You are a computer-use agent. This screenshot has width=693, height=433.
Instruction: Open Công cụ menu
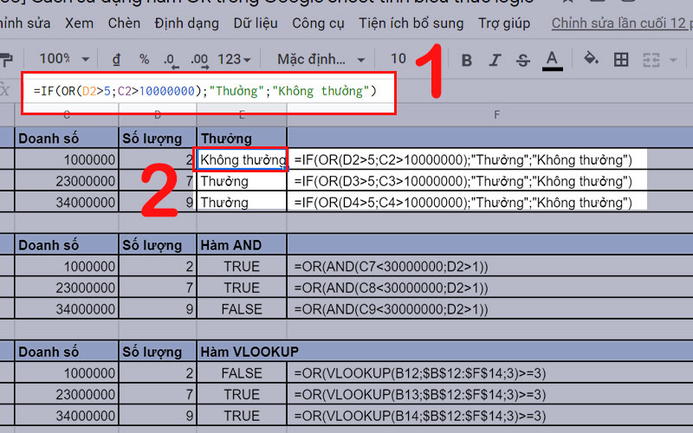tap(318, 23)
